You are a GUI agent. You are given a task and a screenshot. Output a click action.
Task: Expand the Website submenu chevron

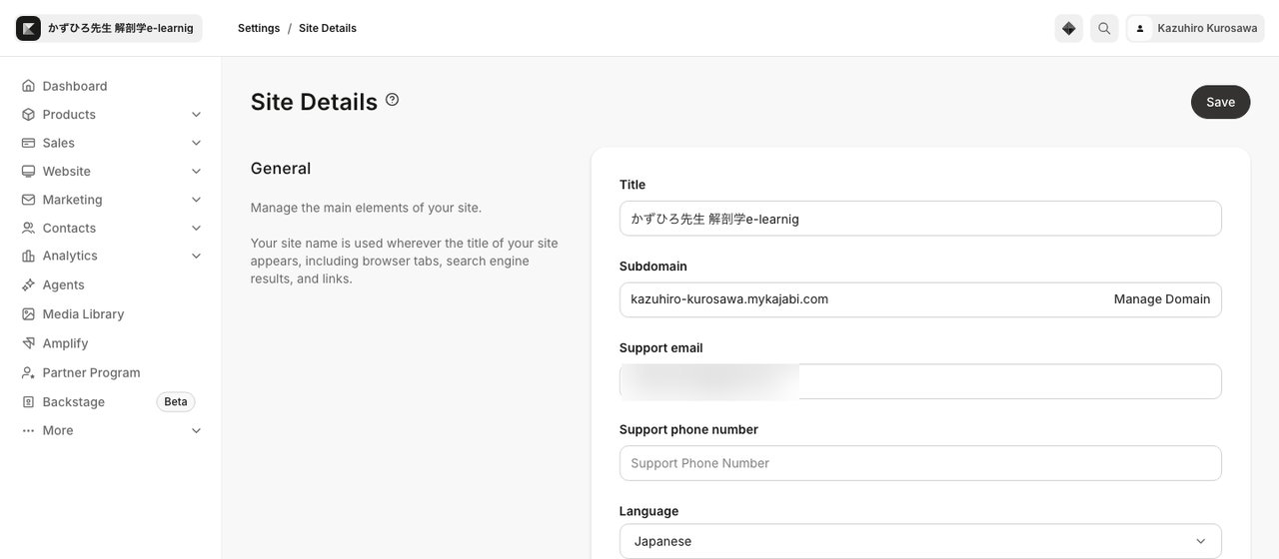click(196, 172)
